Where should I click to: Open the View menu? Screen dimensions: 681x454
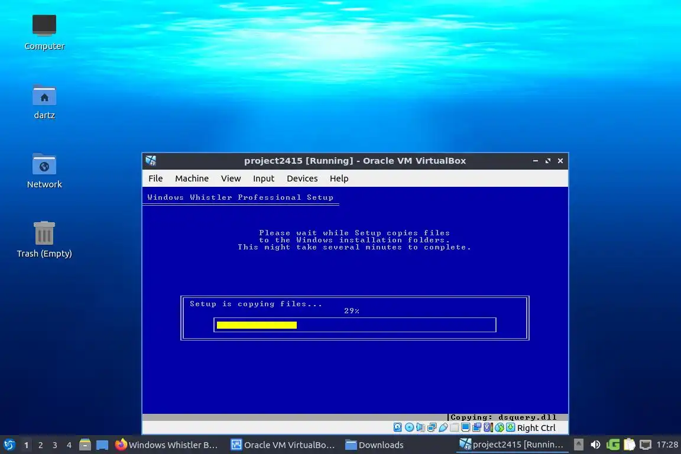click(231, 179)
